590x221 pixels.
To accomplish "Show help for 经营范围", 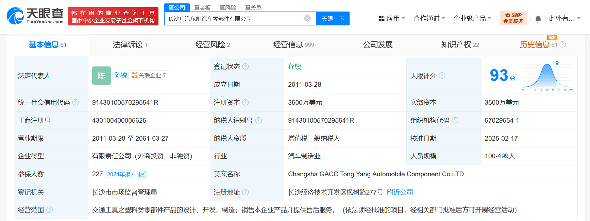I will point(50,210).
